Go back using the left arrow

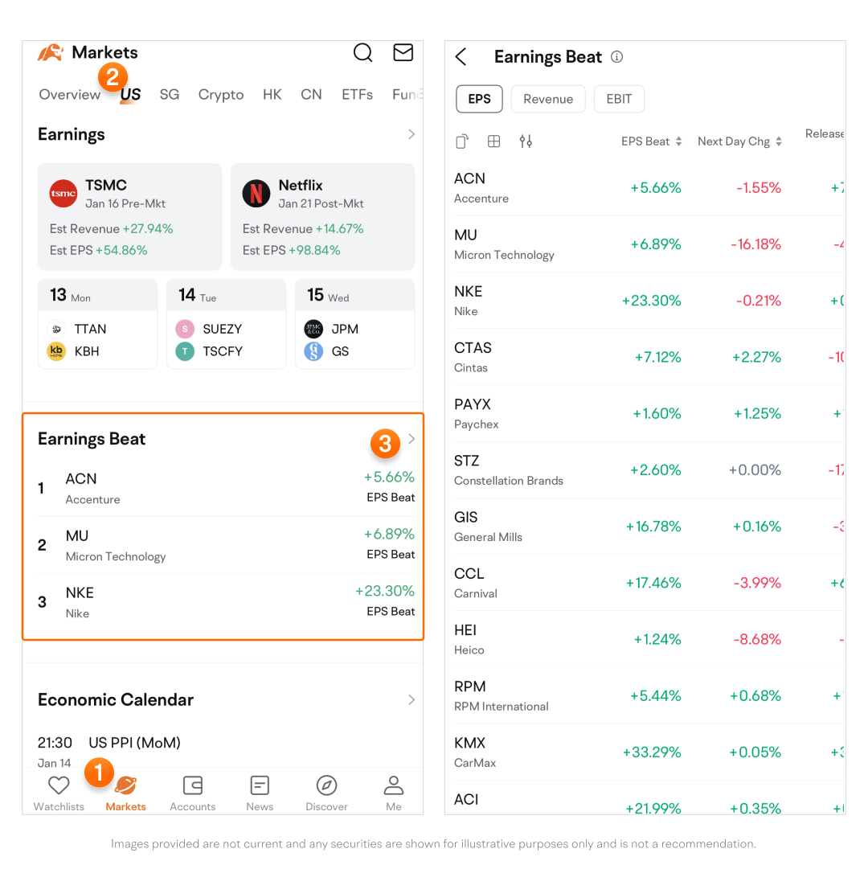pos(461,57)
